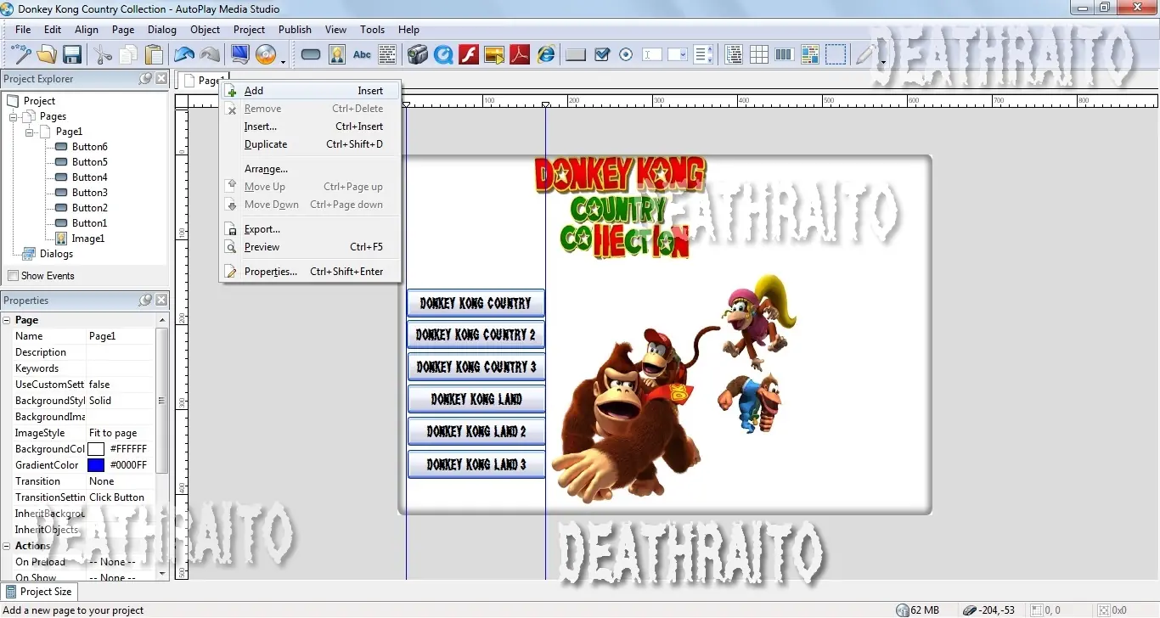Insert a ComboBox object from toolbar
1160x618 pixels.
tap(678, 55)
